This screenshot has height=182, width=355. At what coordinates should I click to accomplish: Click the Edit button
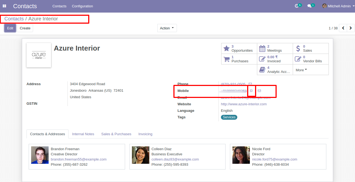[x=10, y=28]
